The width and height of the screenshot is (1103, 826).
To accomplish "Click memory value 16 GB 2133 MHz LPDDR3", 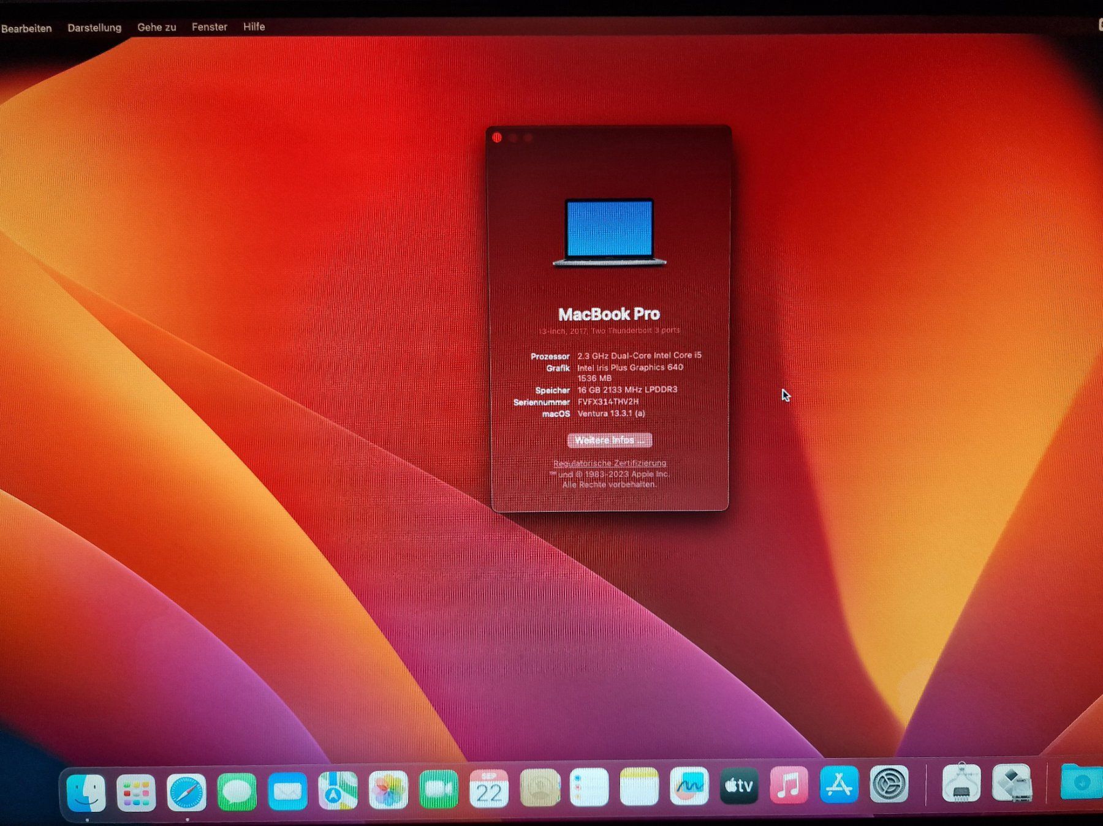I will [x=627, y=389].
